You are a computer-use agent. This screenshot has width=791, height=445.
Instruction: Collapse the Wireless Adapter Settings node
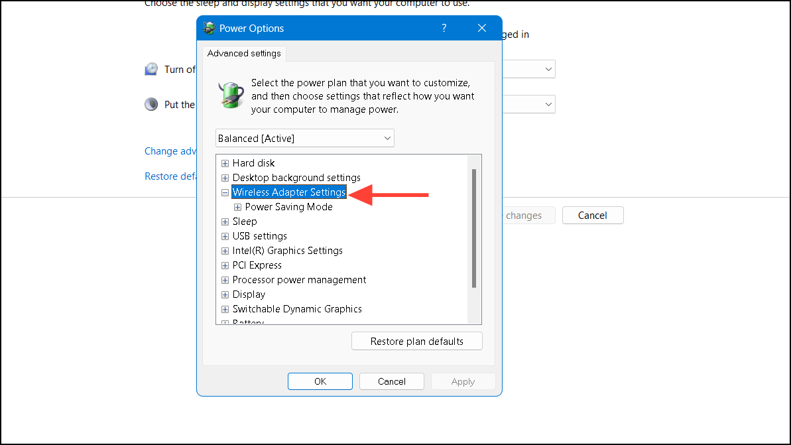point(225,192)
